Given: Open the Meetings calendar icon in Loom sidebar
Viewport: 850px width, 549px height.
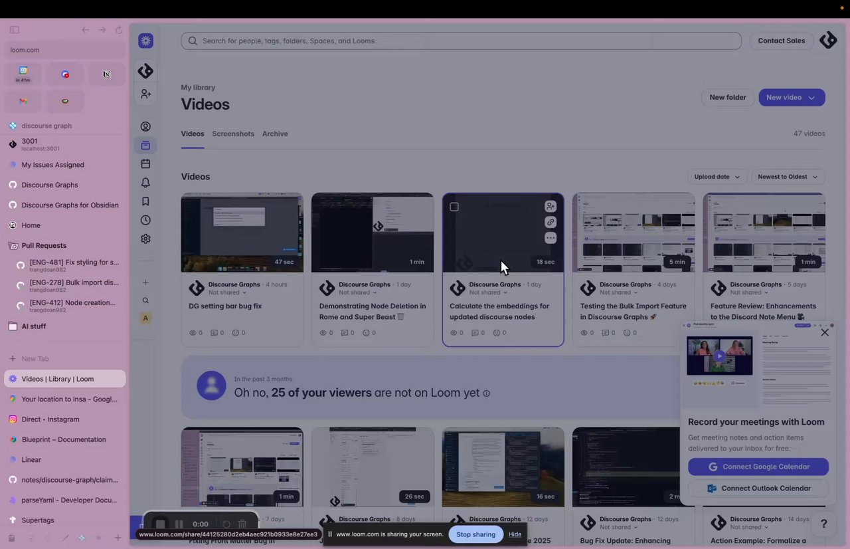Looking at the screenshot, I should tap(145, 164).
